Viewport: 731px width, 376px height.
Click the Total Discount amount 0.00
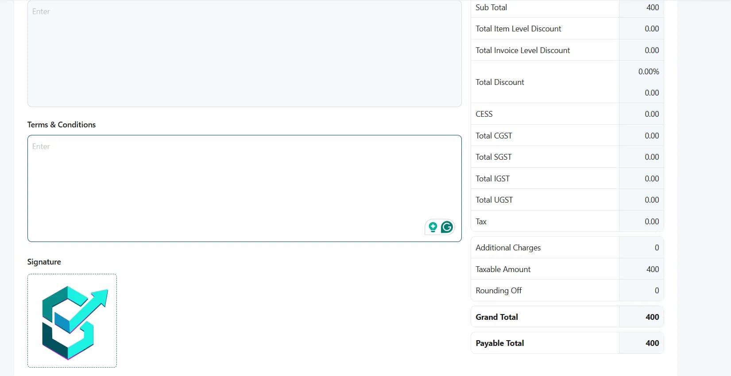[652, 93]
